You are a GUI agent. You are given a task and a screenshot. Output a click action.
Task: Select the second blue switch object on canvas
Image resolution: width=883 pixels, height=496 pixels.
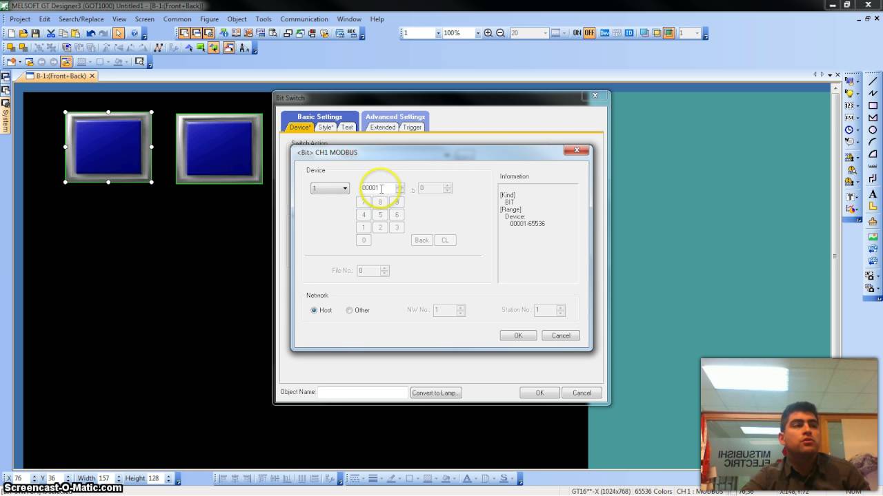pyautogui.click(x=219, y=148)
